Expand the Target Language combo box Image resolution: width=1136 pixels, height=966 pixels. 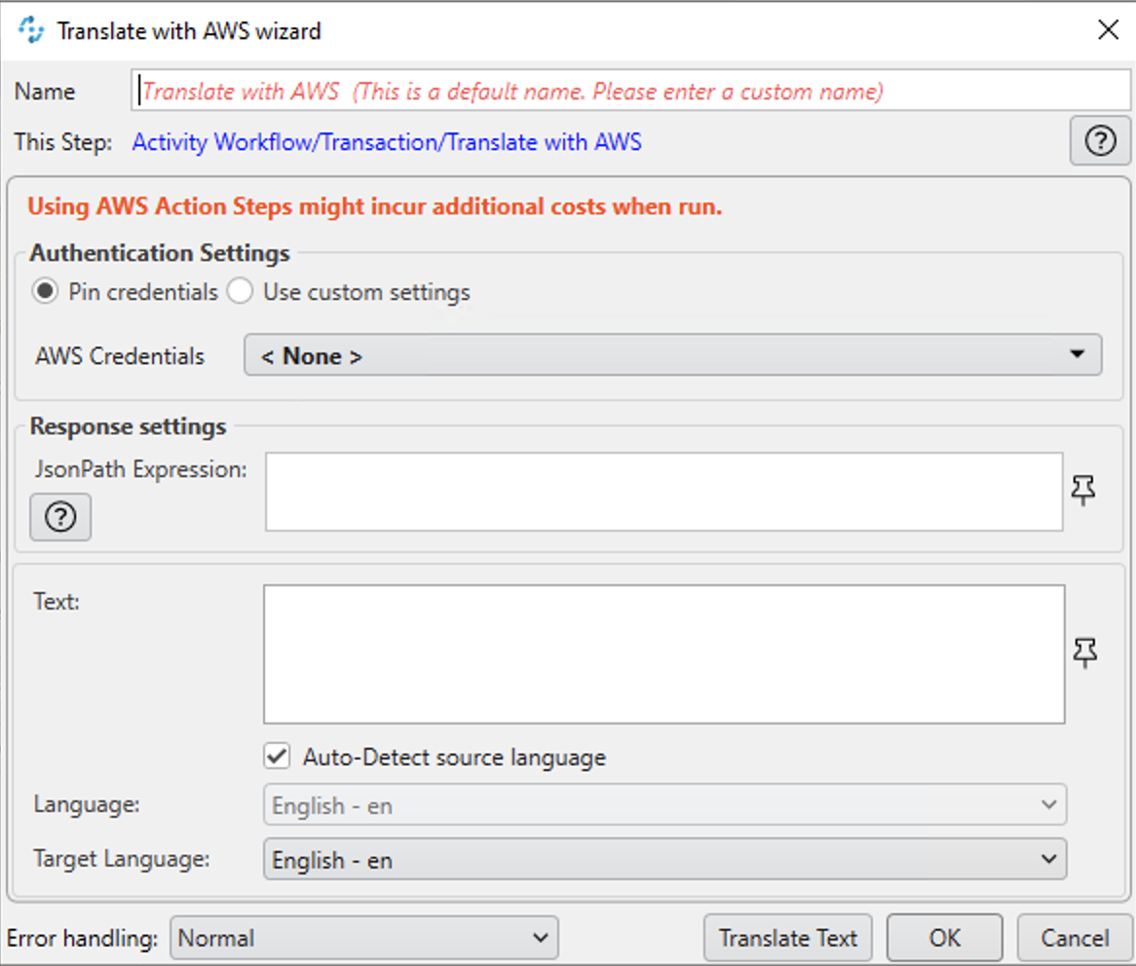pos(664,860)
